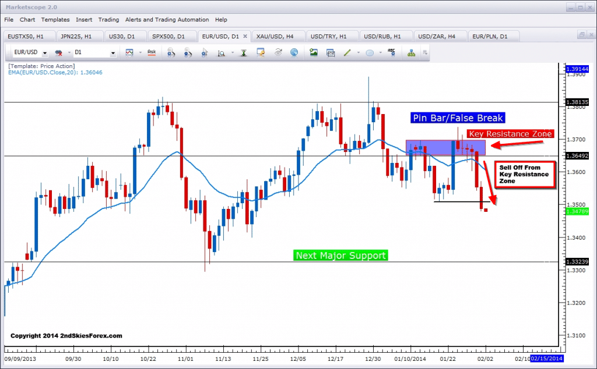Expand the zoom range dropdown arrow
The height and width of the screenshot is (369, 597).
232,53
